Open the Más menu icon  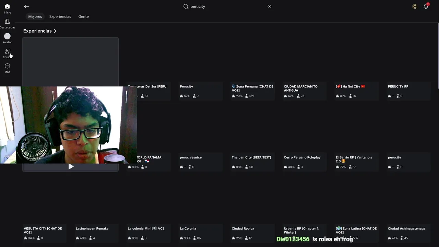[7, 66]
